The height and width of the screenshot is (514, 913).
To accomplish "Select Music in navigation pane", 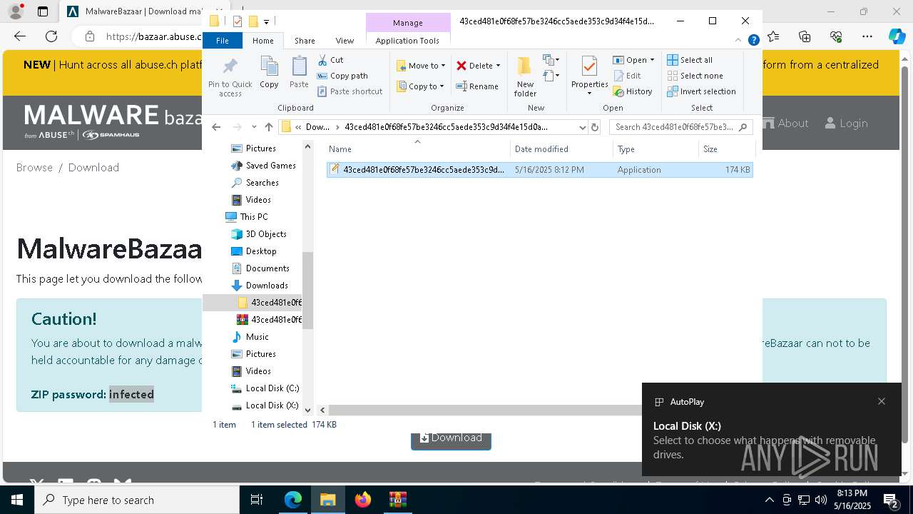I will [250, 337].
